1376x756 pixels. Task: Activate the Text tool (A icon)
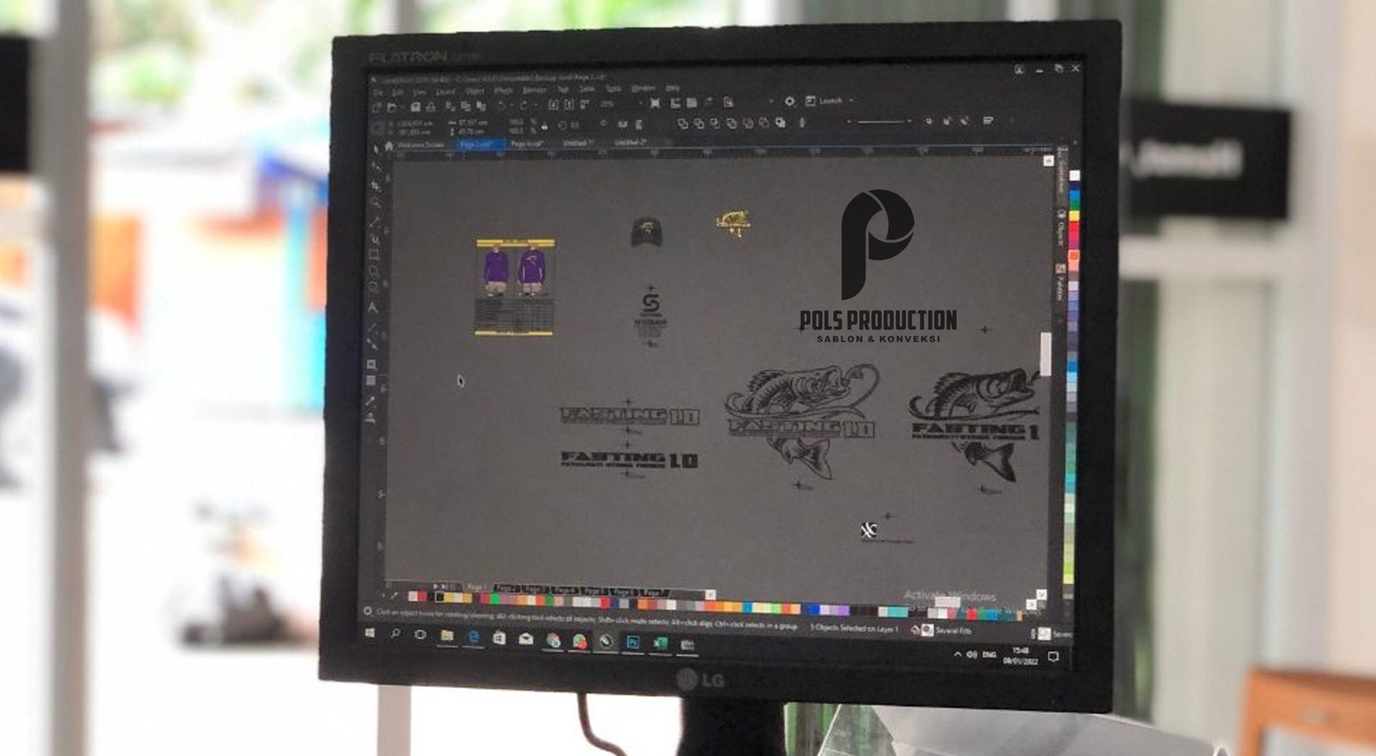tap(373, 307)
